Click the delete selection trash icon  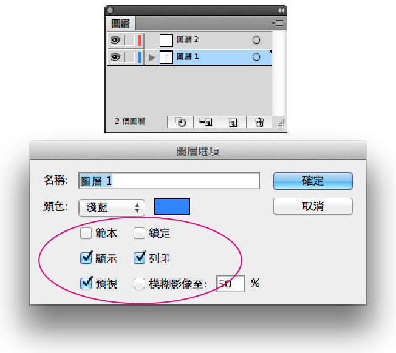click(x=259, y=123)
